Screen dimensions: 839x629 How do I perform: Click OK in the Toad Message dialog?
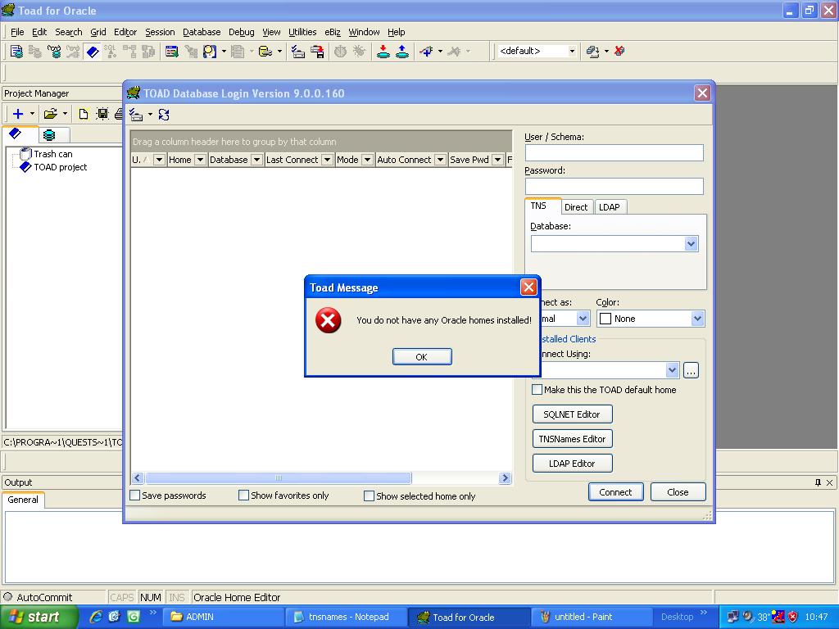pos(422,357)
